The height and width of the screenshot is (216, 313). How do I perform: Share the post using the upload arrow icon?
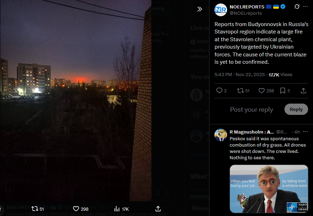(x=303, y=91)
